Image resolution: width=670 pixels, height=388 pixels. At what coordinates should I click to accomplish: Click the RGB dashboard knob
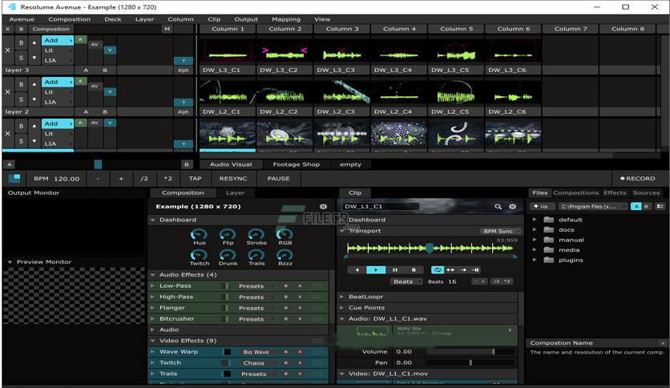pyautogui.click(x=285, y=234)
